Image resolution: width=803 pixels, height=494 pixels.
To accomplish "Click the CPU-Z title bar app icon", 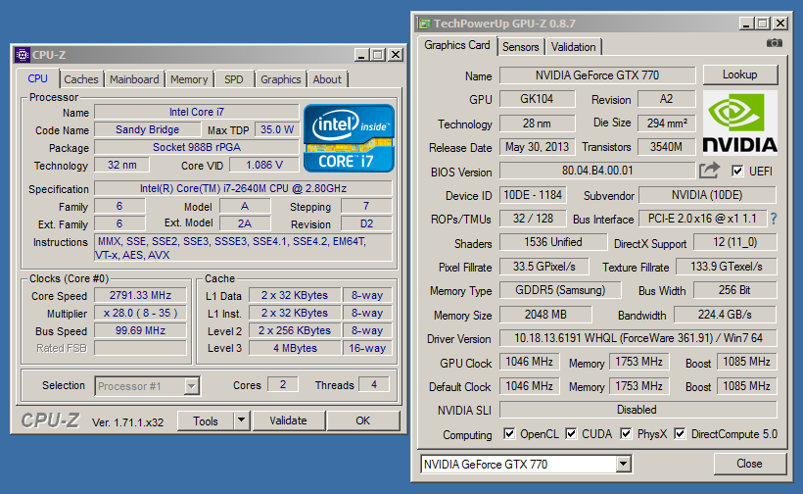I will (22, 54).
